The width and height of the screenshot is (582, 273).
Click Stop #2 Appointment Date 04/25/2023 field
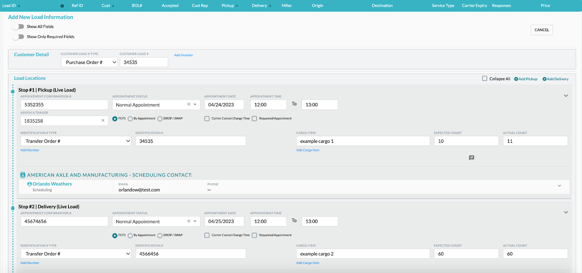coord(224,221)
